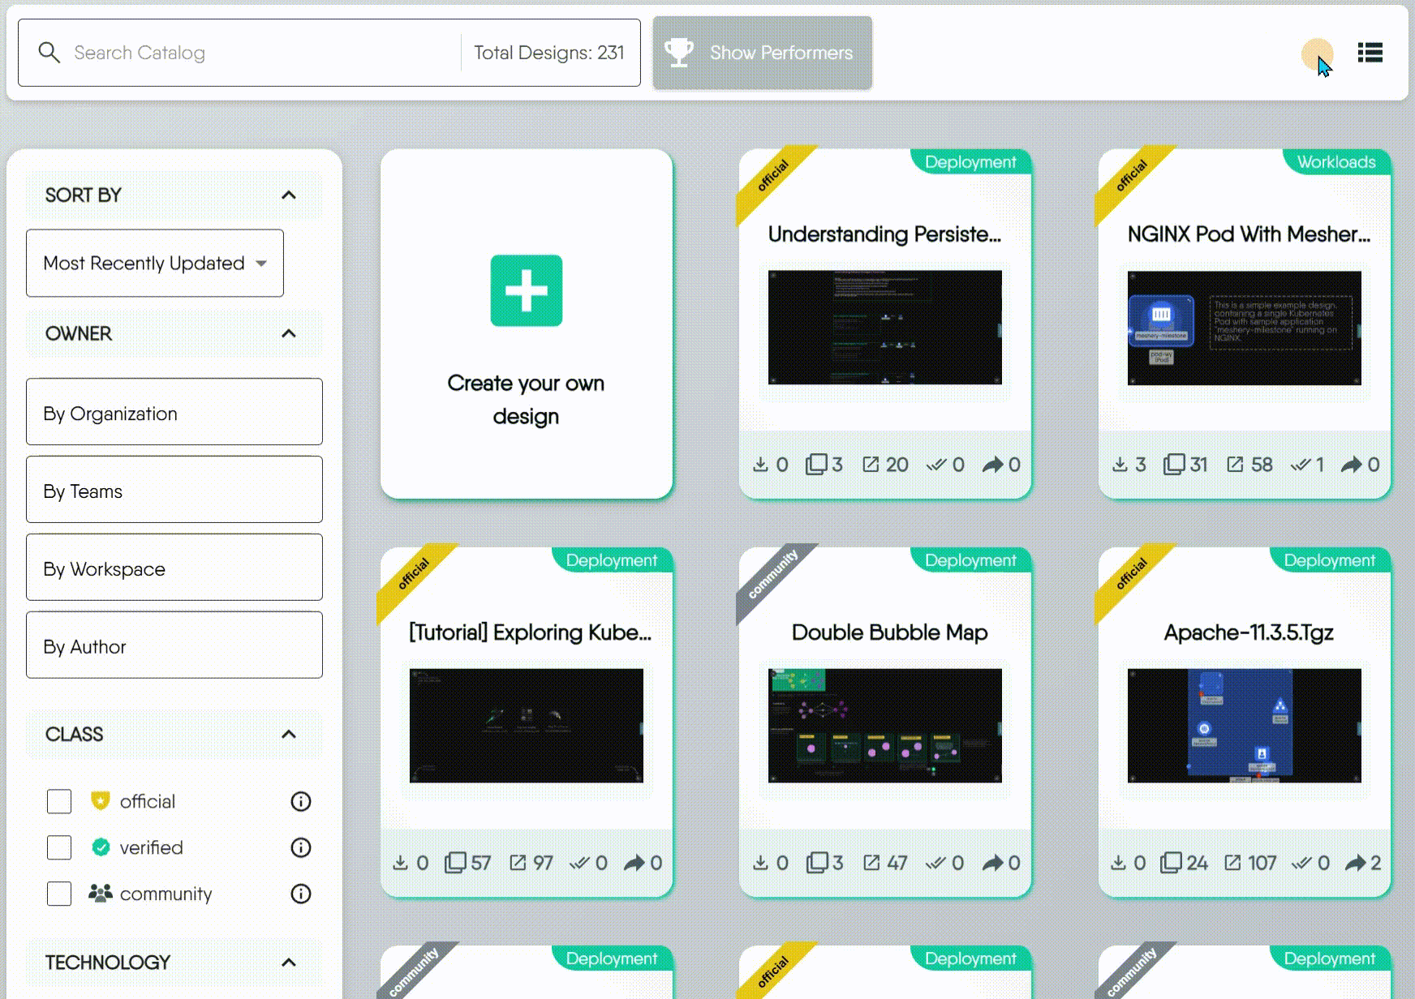Image resolution: width=1415 pixels, height=999 pixels.
Task: Check the verified class filter
Action: 59,847
